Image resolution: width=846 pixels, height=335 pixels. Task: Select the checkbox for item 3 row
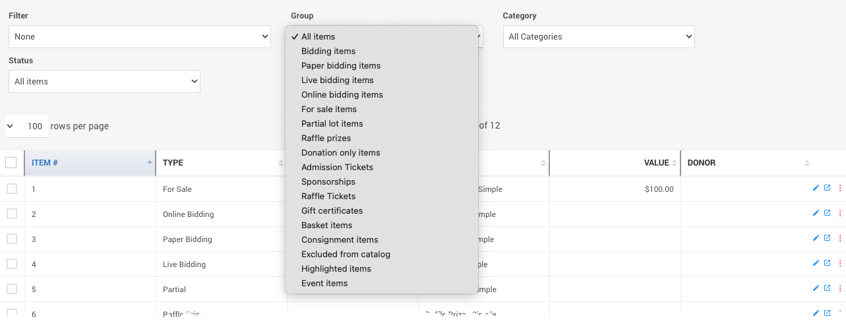pos(12,239)
